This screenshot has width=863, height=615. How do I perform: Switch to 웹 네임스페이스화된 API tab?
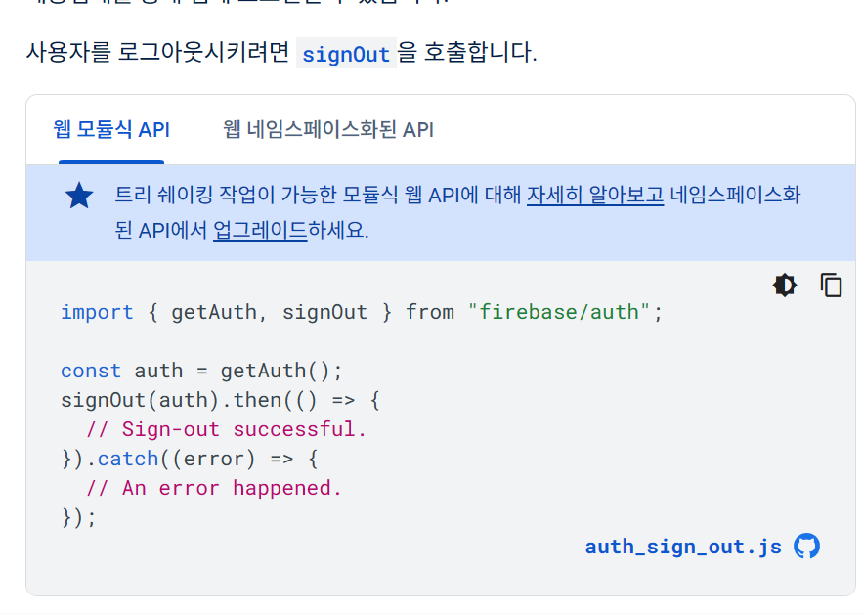click(328, 130)
